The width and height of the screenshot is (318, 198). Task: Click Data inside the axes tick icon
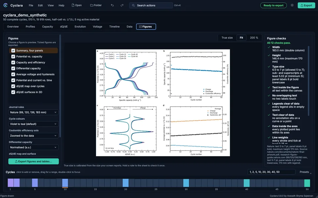click(x=269, y=126)
